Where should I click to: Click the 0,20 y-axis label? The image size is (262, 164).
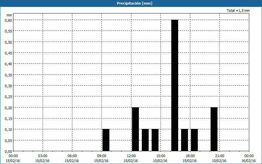[9, 108]
